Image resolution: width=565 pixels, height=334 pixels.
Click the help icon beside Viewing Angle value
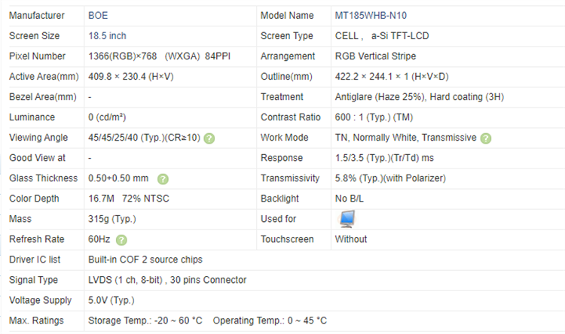209,138
